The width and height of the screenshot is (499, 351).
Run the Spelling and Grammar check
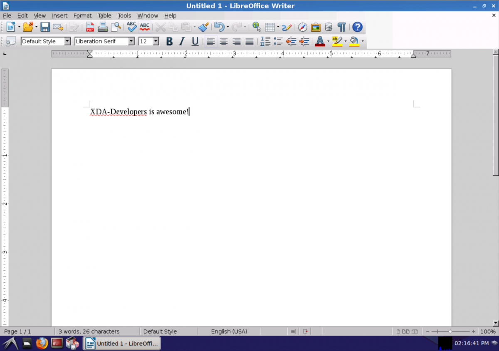tap(132, 27)
